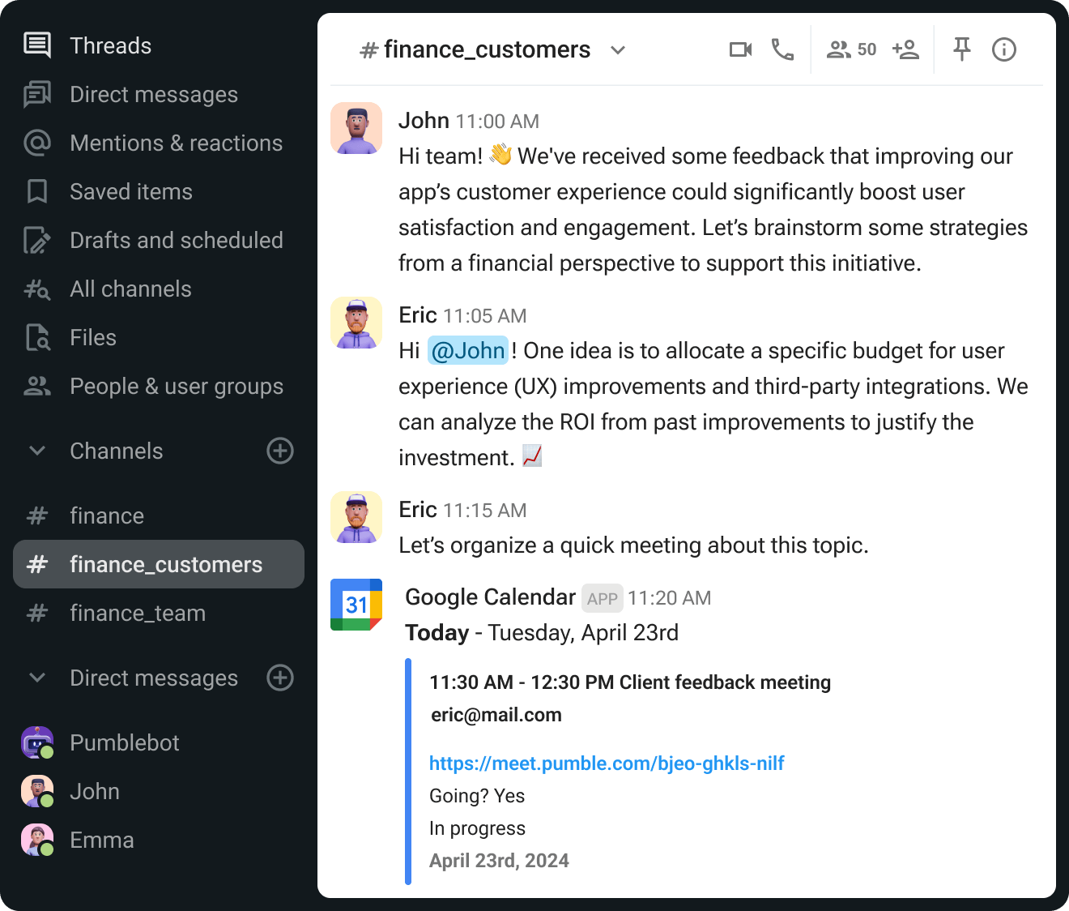Go to Threads in the sidebar
The height and width of the screenshot is (911, 1069).
point(110,45)
